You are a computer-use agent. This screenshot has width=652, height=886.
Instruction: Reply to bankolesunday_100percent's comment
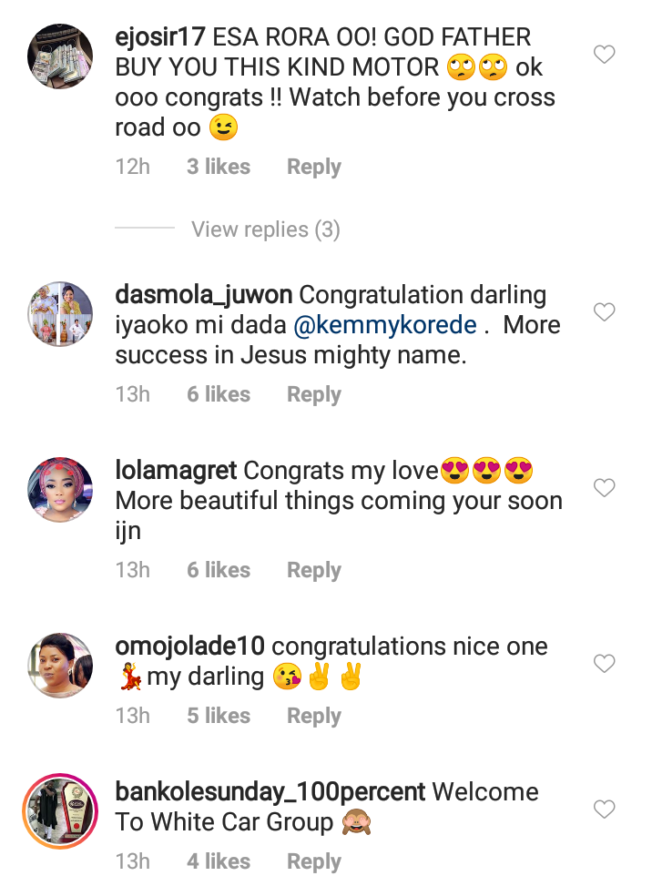coord(313,861)
